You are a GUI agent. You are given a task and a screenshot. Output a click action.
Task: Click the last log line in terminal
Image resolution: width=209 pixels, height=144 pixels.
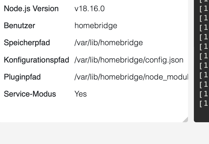tap(204, 104)
